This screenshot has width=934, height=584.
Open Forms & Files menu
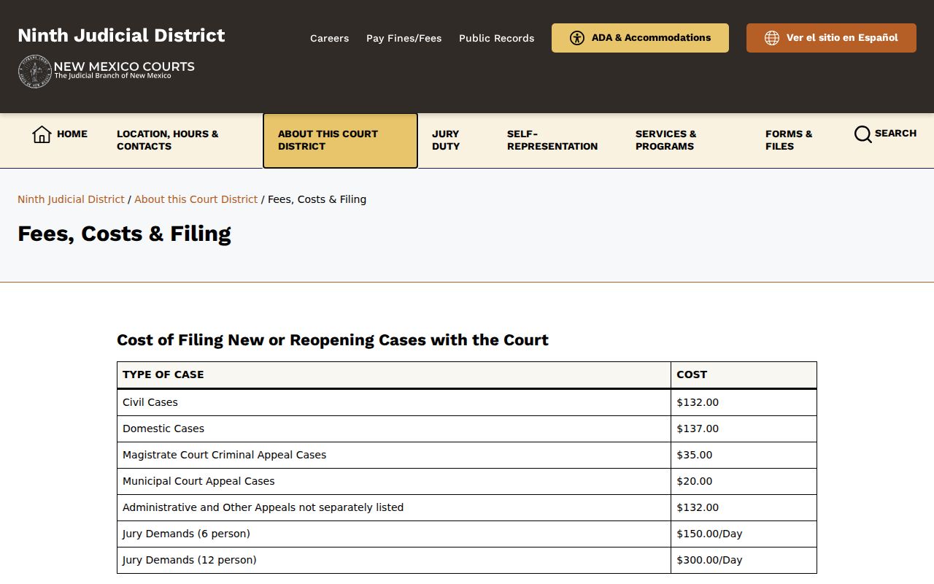789,140
